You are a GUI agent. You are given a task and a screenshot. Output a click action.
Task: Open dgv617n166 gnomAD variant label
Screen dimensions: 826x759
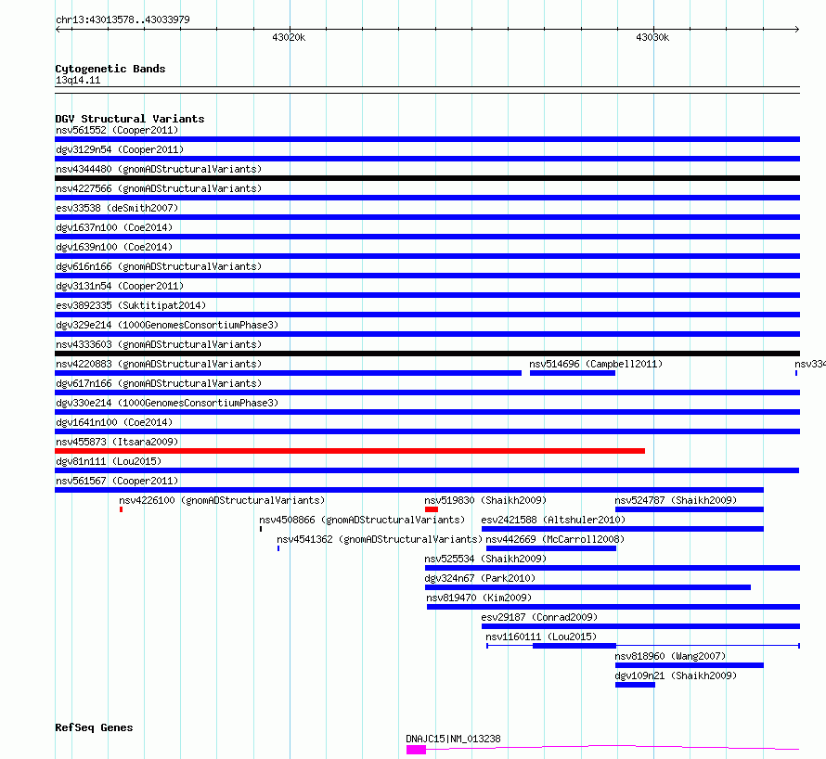159,383
